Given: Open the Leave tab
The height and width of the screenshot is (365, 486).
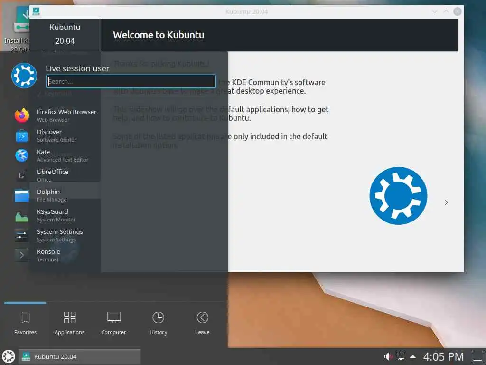Looking at the screenshot, I should pos(202,323).
